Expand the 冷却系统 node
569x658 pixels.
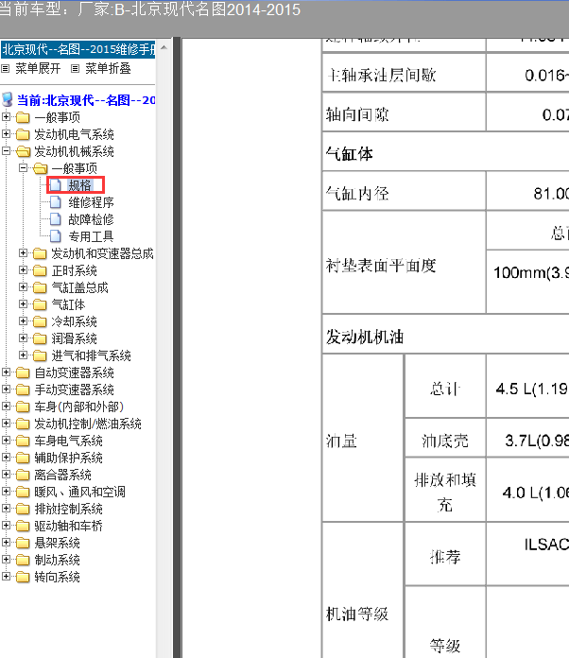click(x=23, y=321)
